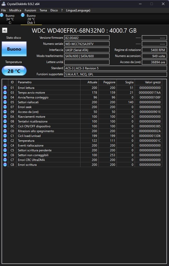Click the Versione firmware field
Screen dimensions: 169x266
click(x=87, y=38)
